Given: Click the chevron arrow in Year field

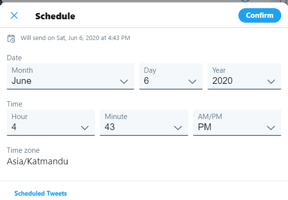Looking at the screenshot, I should coord(271,81).
